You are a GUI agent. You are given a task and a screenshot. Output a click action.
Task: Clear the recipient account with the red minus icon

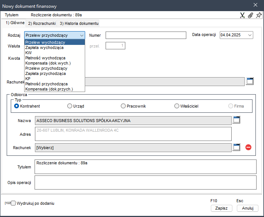click(248, 147)
